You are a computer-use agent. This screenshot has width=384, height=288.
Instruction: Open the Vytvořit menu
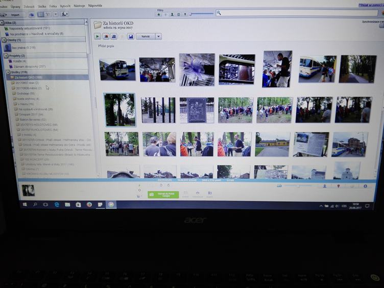[65, 6]
